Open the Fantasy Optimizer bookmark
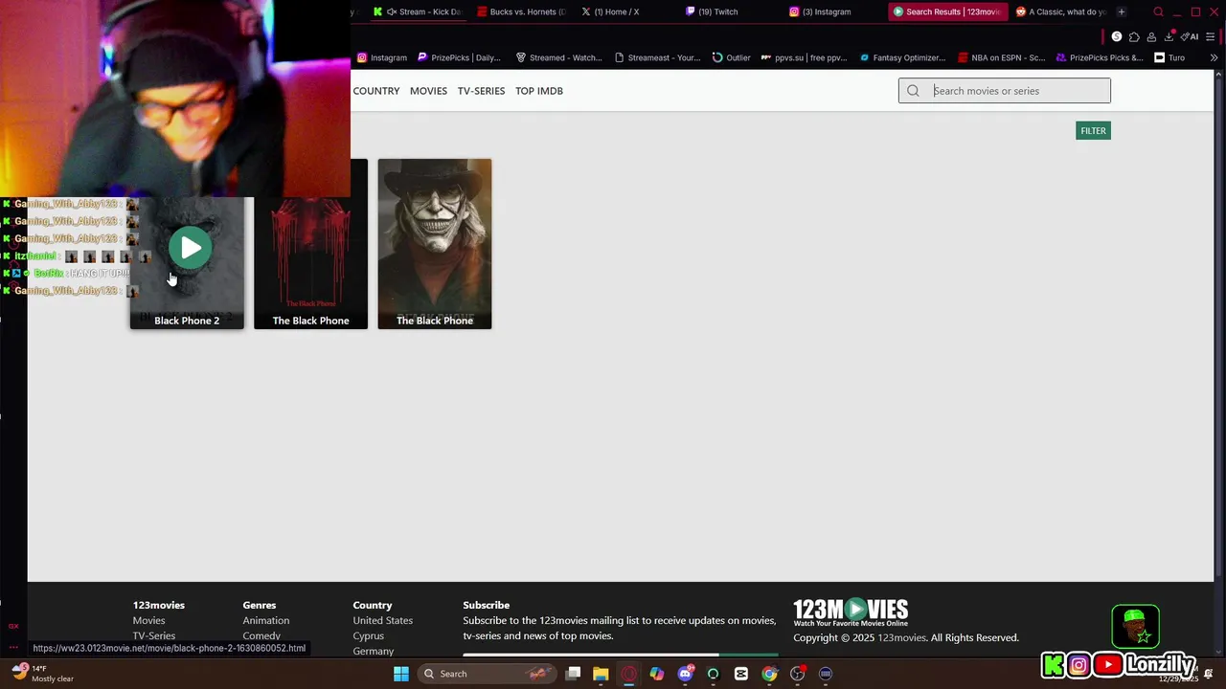This screenshot has height=689, width=1226. pyautogui.click(x=903, y=57)
